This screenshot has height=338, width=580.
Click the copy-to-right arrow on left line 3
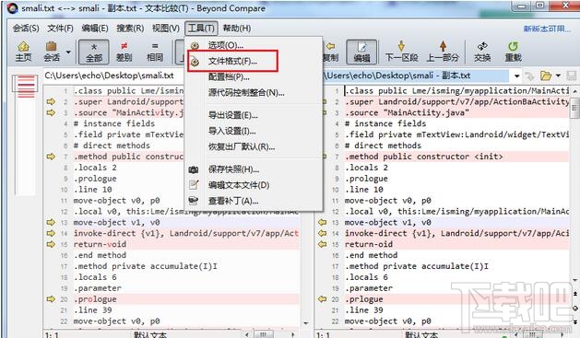(51, 112)
